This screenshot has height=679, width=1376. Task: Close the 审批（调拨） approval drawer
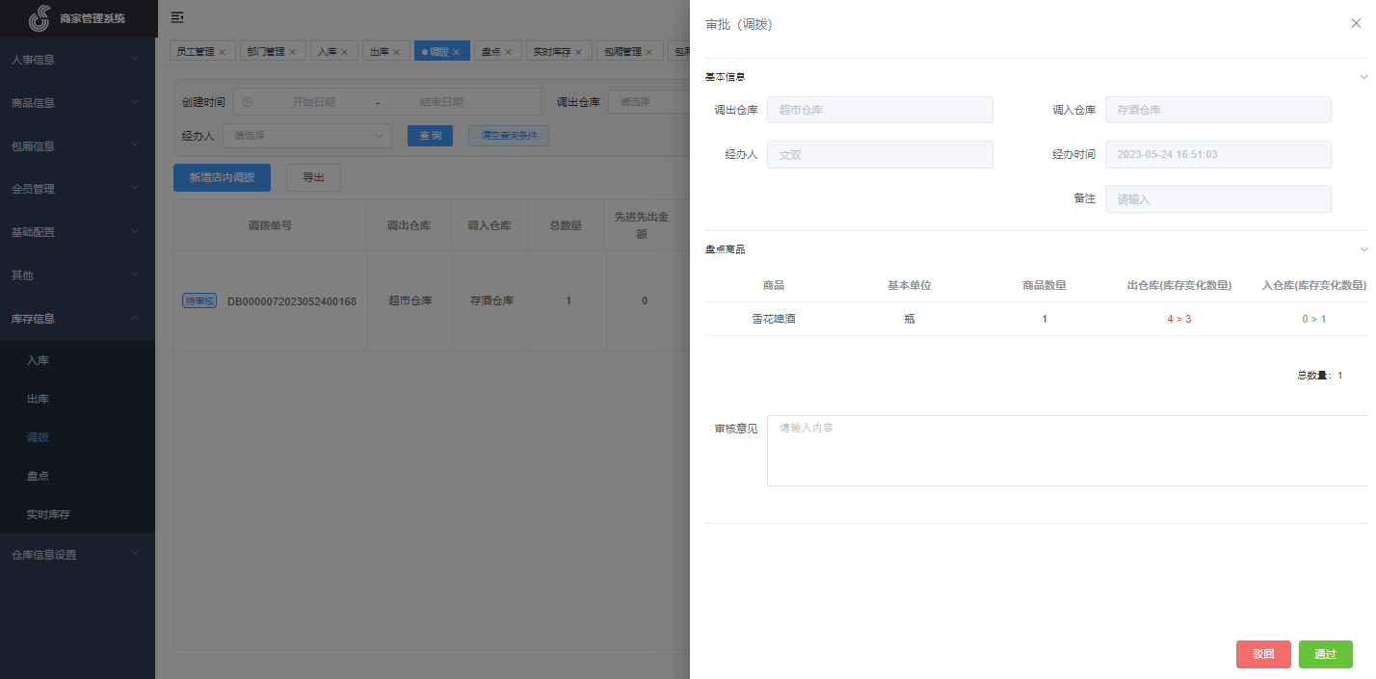(1356, 24)
